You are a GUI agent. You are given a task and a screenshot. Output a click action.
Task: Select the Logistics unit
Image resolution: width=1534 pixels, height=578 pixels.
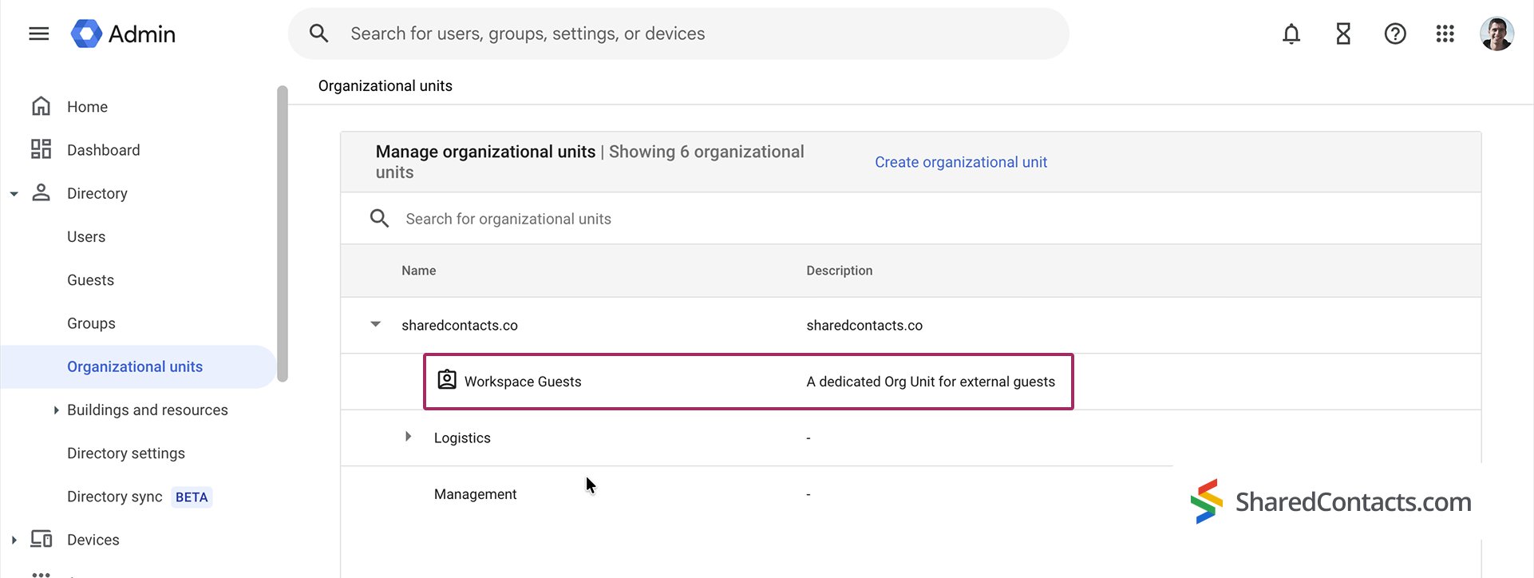pos(462,437)
